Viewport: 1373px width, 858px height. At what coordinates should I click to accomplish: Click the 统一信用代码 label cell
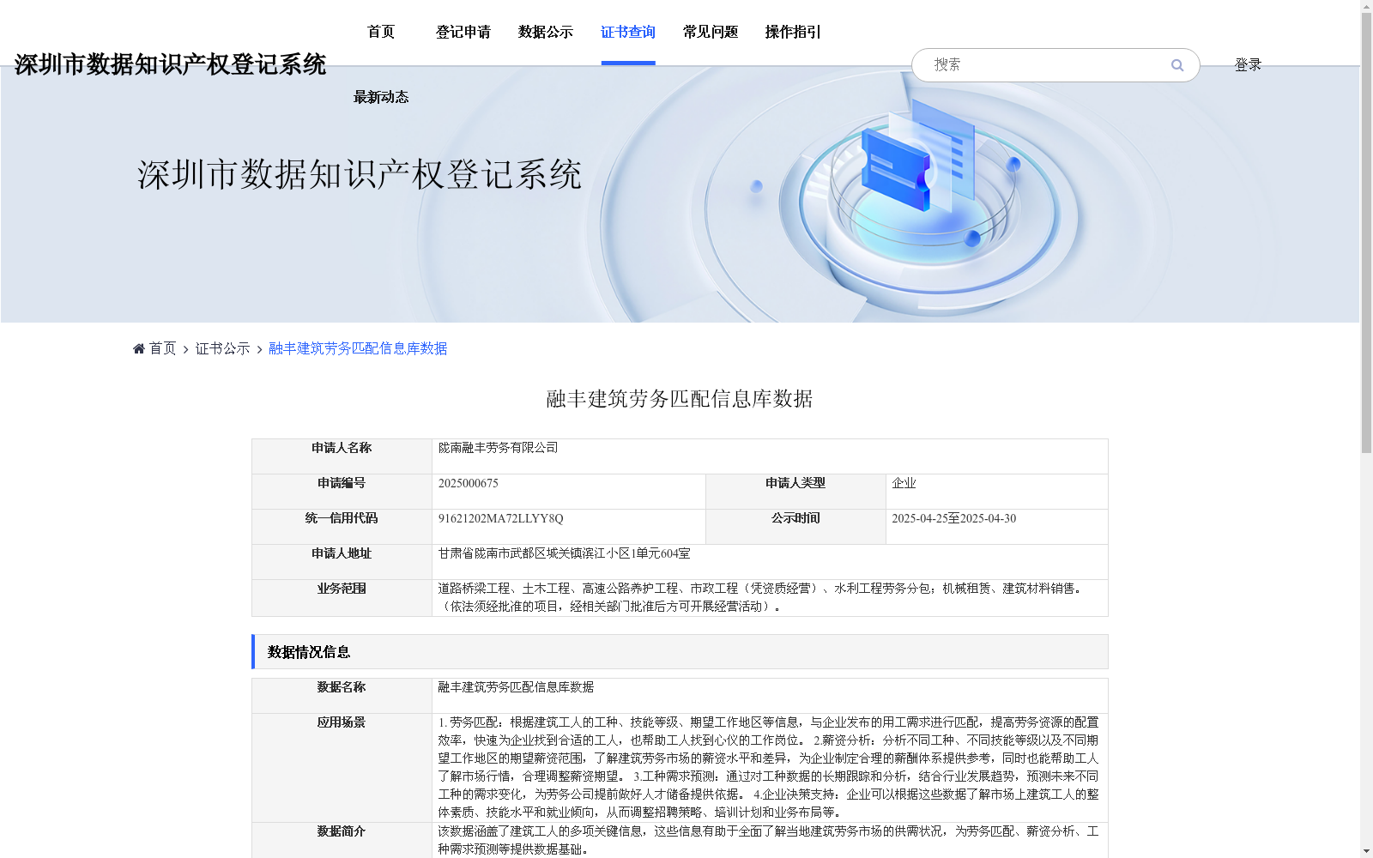[x=342, y=527]
